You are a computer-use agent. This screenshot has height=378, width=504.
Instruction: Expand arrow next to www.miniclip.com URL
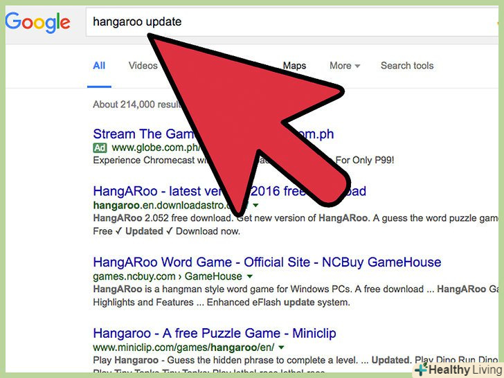[x=281, y=348]
